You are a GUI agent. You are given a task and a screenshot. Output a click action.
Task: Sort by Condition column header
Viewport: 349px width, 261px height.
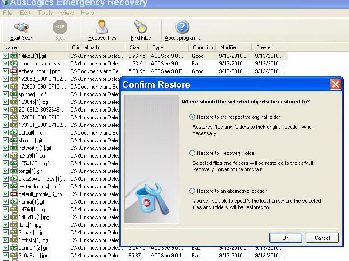point(202,47)
